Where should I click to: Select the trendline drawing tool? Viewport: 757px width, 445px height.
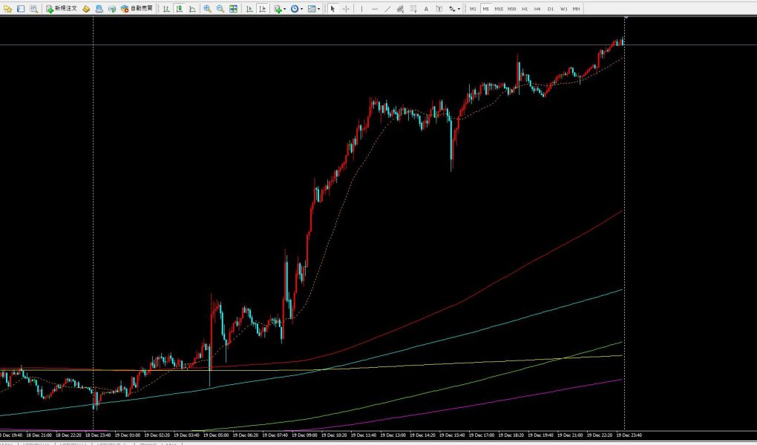point(387,9)
